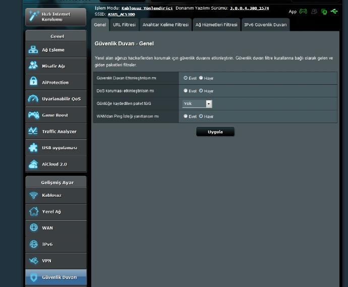The width and height of the screenshot is (348, 287).
Task: Open the Uyarlanabilir QoS gauge icon
Action: click(x=33, y=98)
